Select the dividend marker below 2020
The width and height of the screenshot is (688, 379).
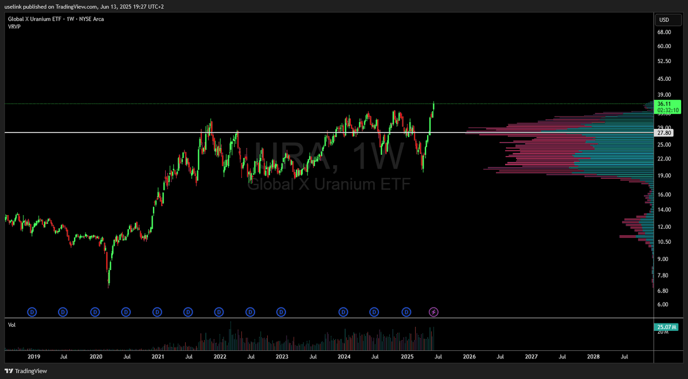point(94,312)
